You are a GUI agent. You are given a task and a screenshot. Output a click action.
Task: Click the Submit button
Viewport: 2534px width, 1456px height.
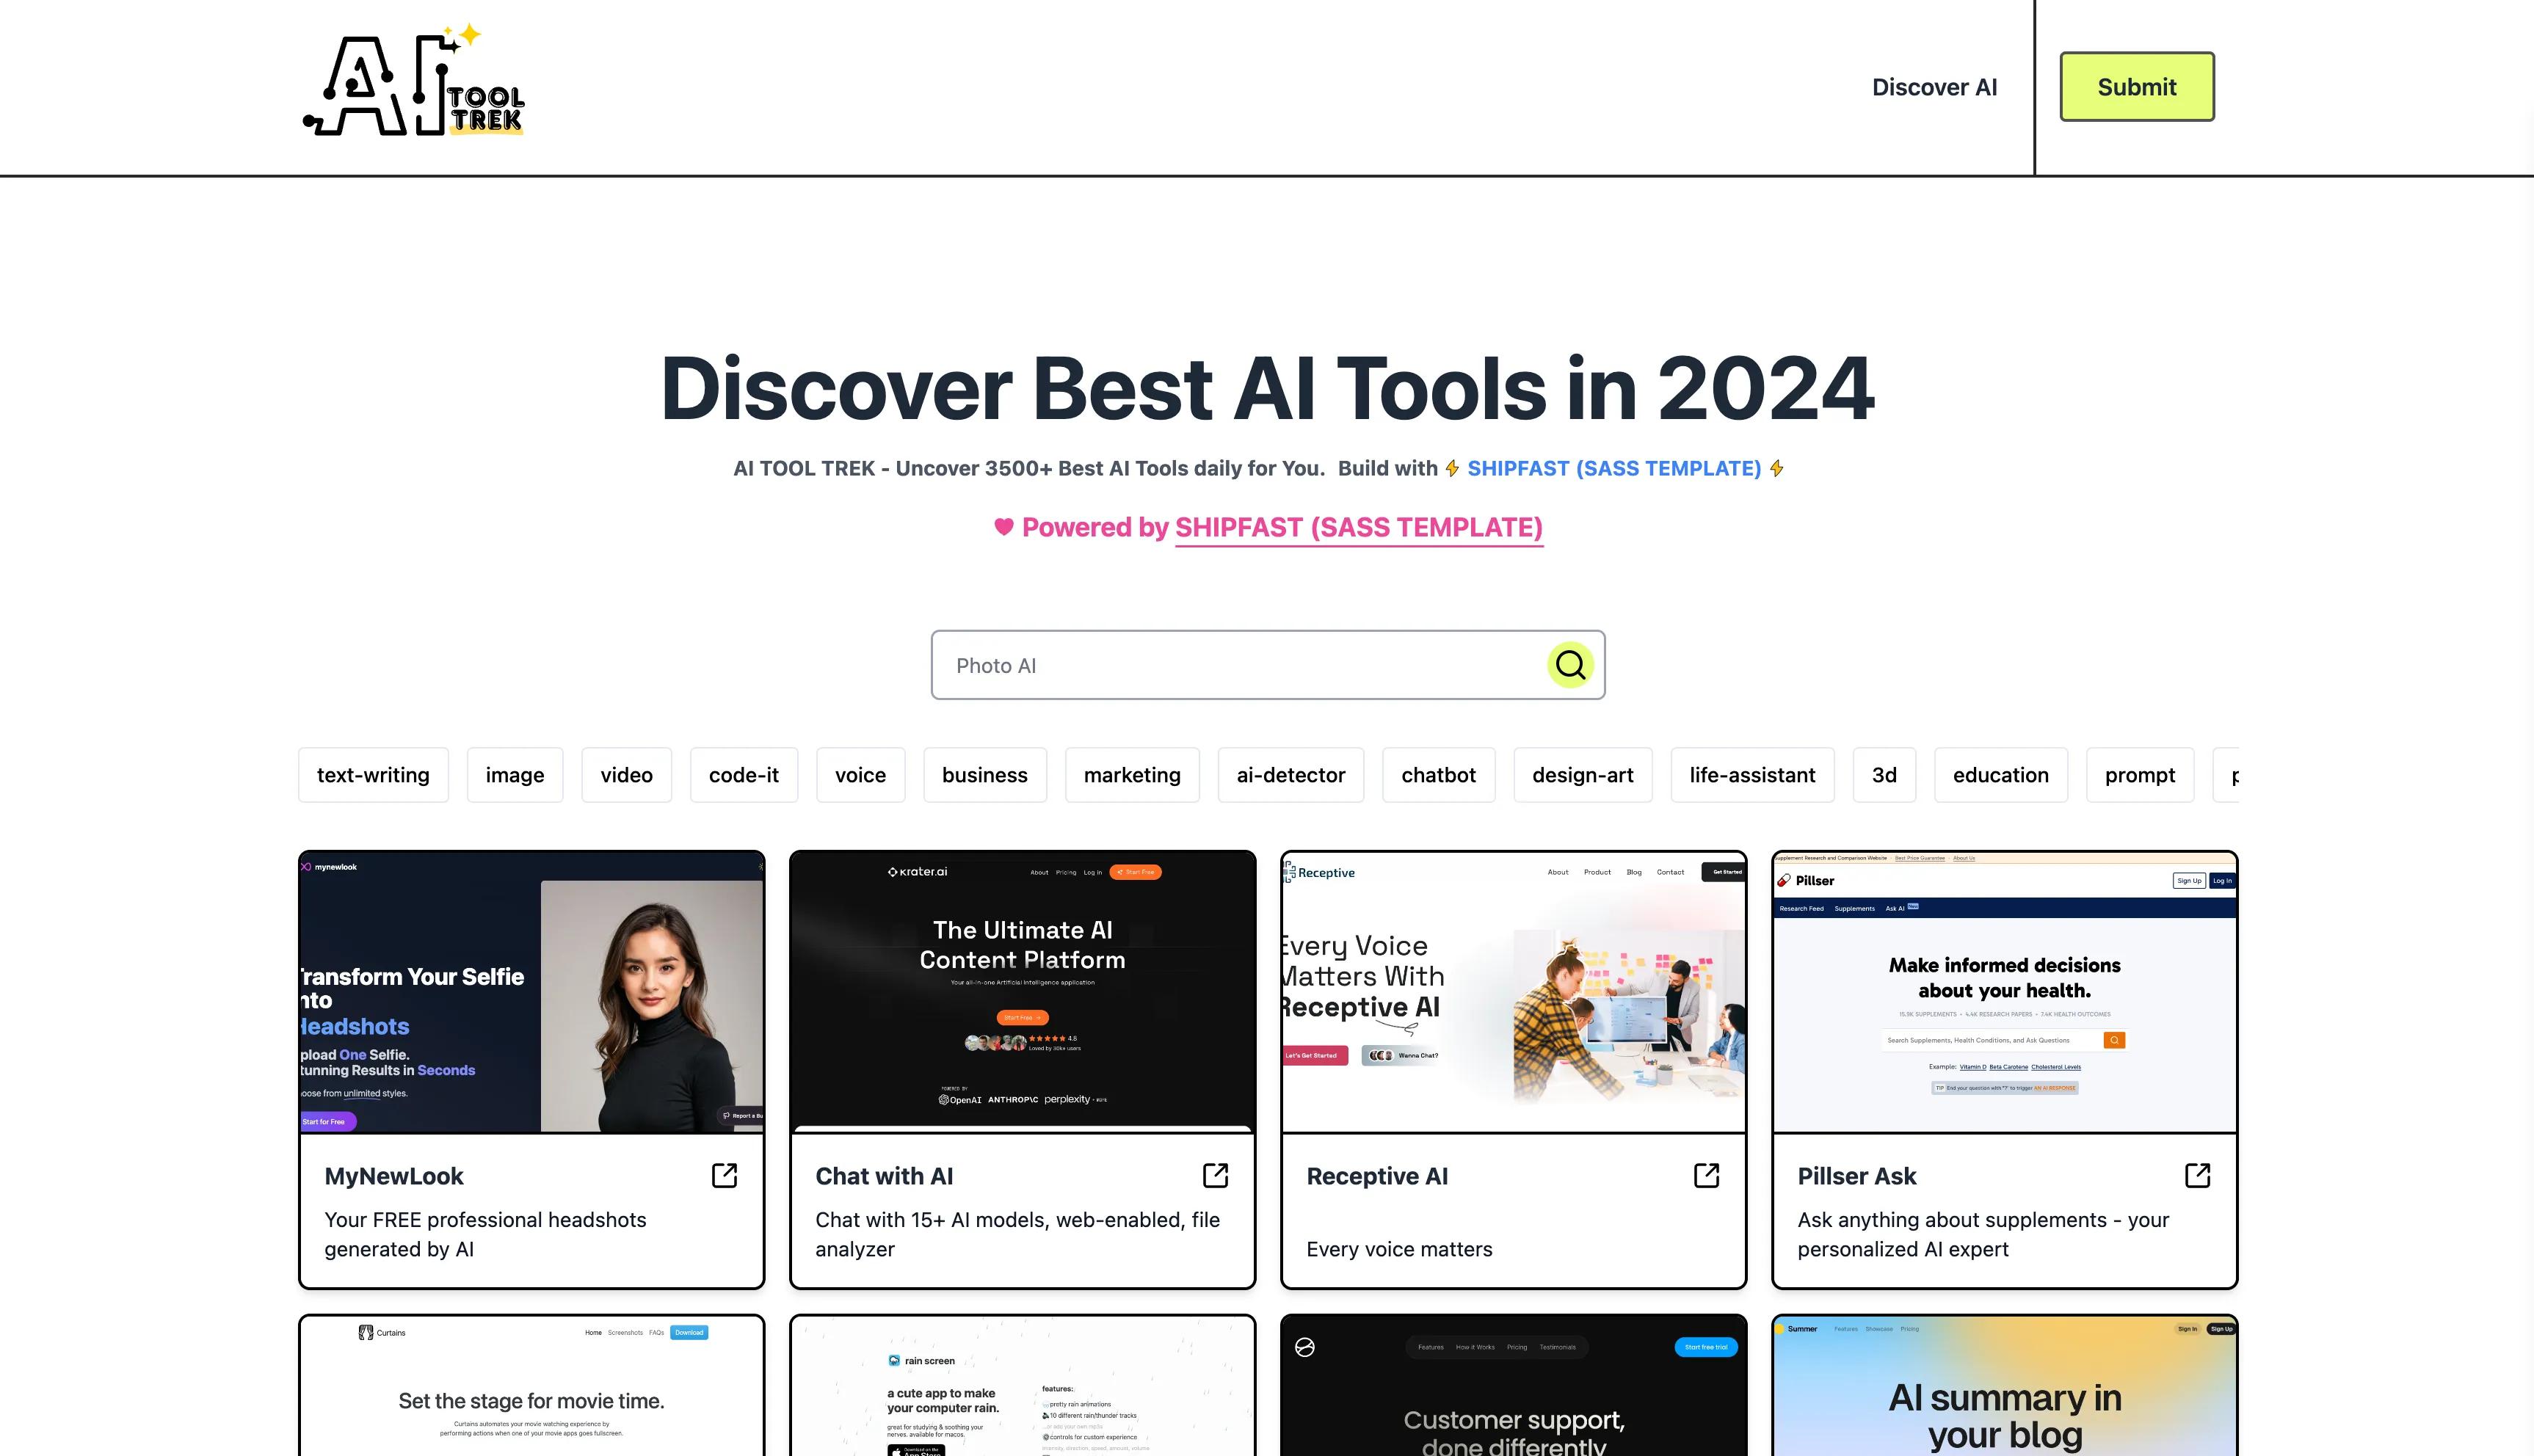2135,85
